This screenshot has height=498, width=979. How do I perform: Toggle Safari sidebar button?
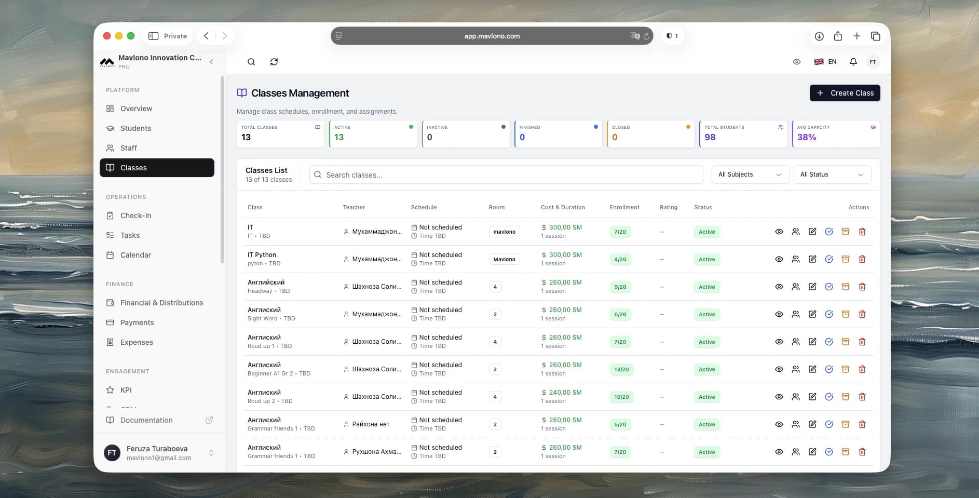pos(154,36)
